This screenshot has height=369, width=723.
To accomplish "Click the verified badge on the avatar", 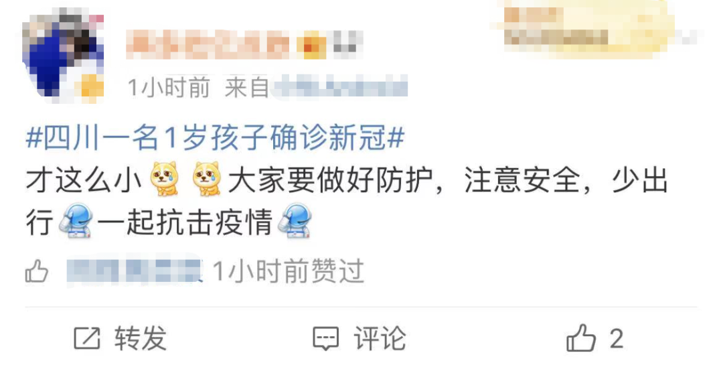I will coord(91,86).
